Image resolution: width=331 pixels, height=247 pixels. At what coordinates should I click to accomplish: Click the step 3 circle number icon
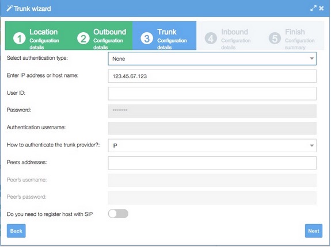click(147, 38)
